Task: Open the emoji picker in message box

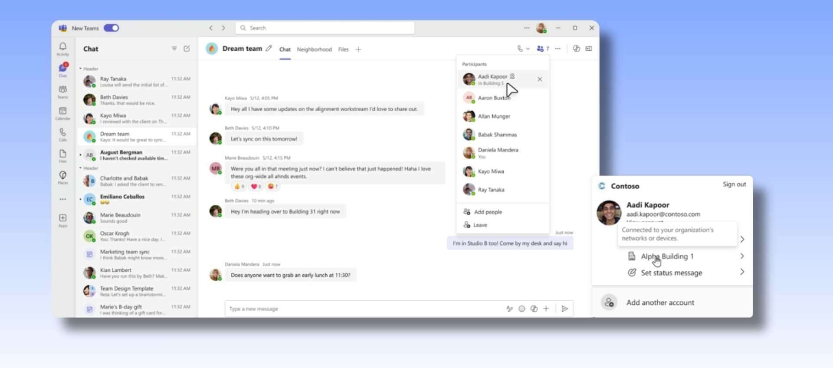Action: 522,309
